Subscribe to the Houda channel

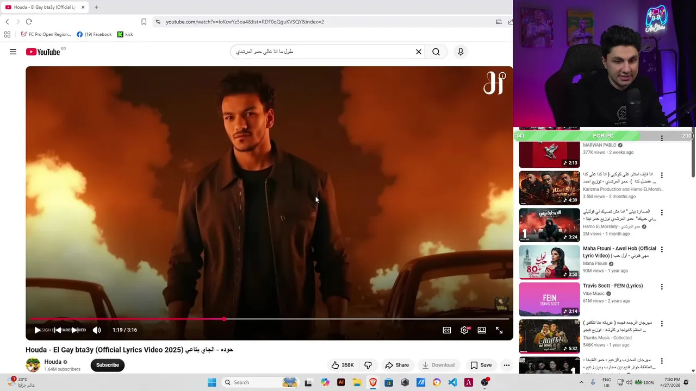pos(108,365)
